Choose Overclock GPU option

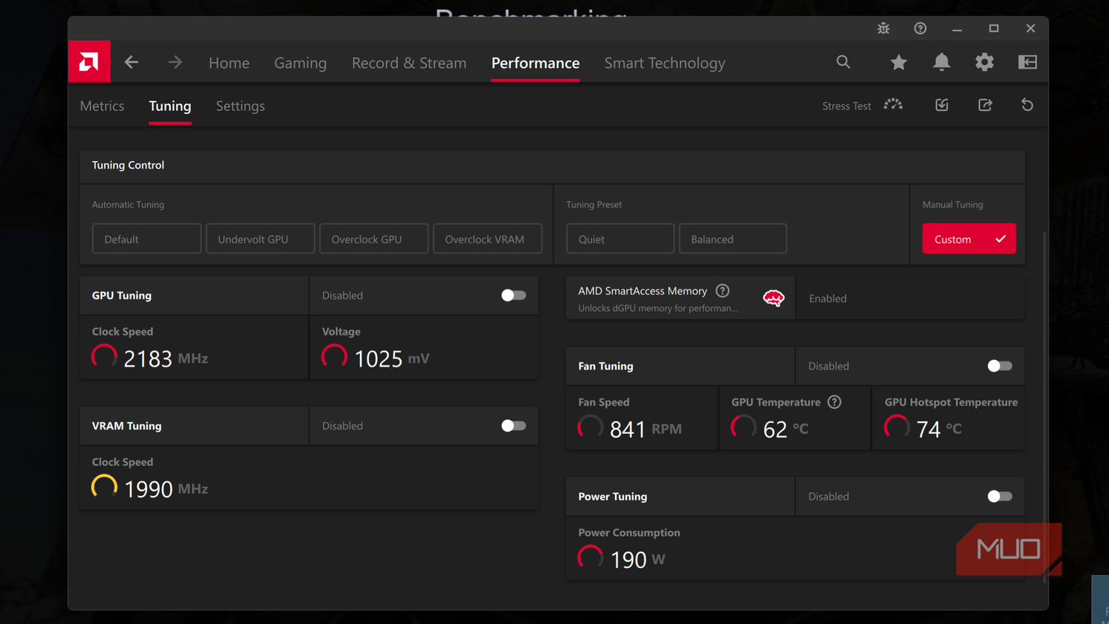[374, 239]
